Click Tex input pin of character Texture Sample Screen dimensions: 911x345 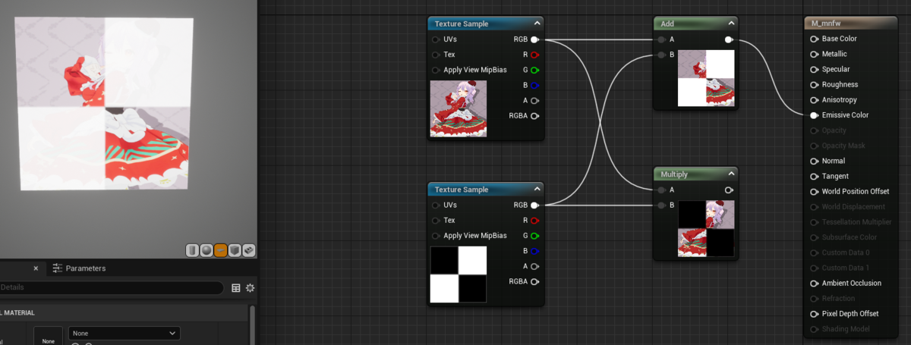point(436,55)
